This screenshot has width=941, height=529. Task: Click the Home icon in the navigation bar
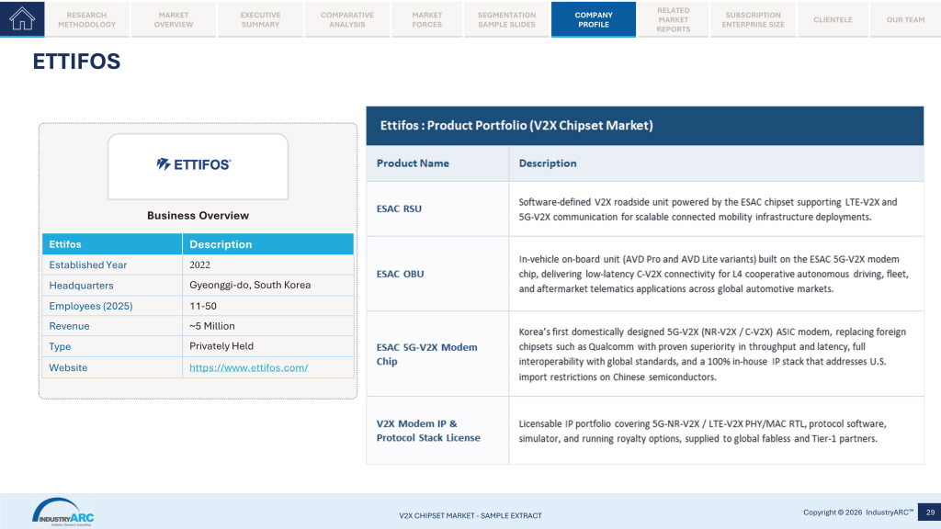pyautogui.click(x=22, y=18)
